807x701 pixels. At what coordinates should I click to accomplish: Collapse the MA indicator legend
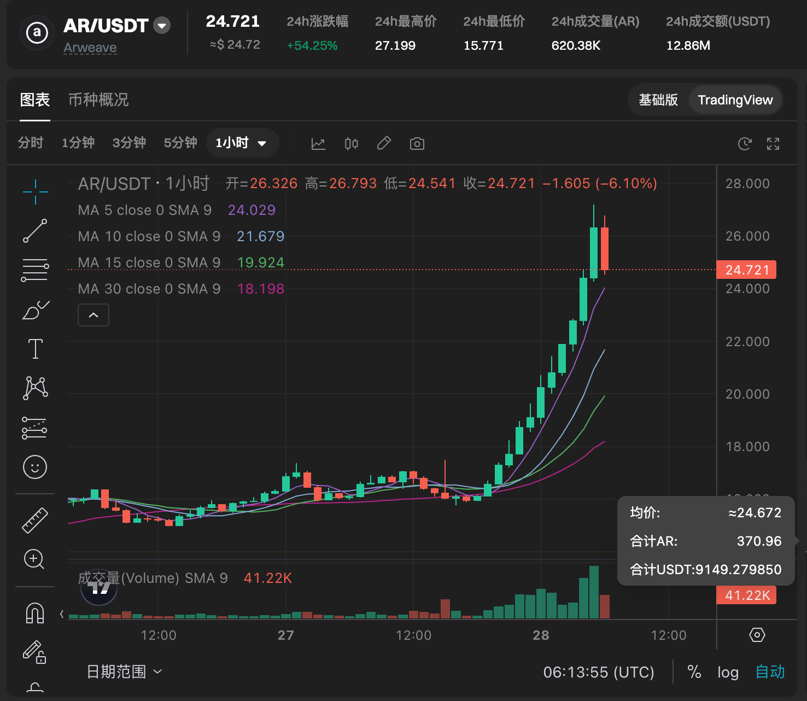93,315
